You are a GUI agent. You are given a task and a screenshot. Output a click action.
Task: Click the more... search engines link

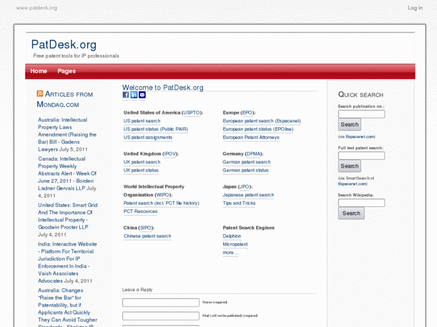(230, 253)
